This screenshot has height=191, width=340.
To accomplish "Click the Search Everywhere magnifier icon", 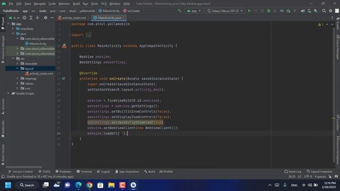I will (324, 11).
